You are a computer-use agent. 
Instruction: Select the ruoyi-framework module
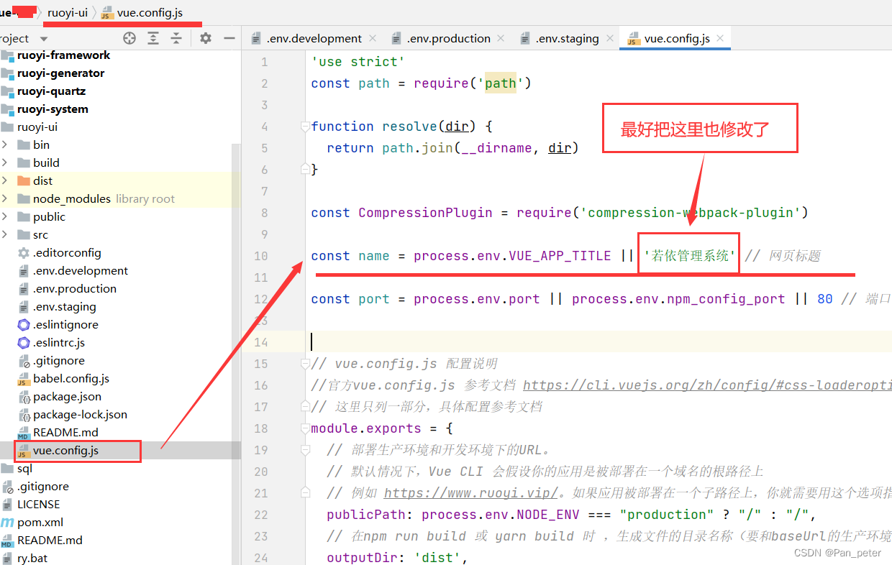(63, 55)
